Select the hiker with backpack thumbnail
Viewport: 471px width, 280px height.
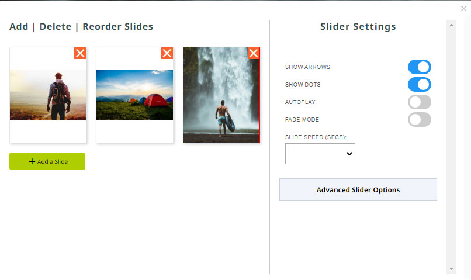pos(48,95)
